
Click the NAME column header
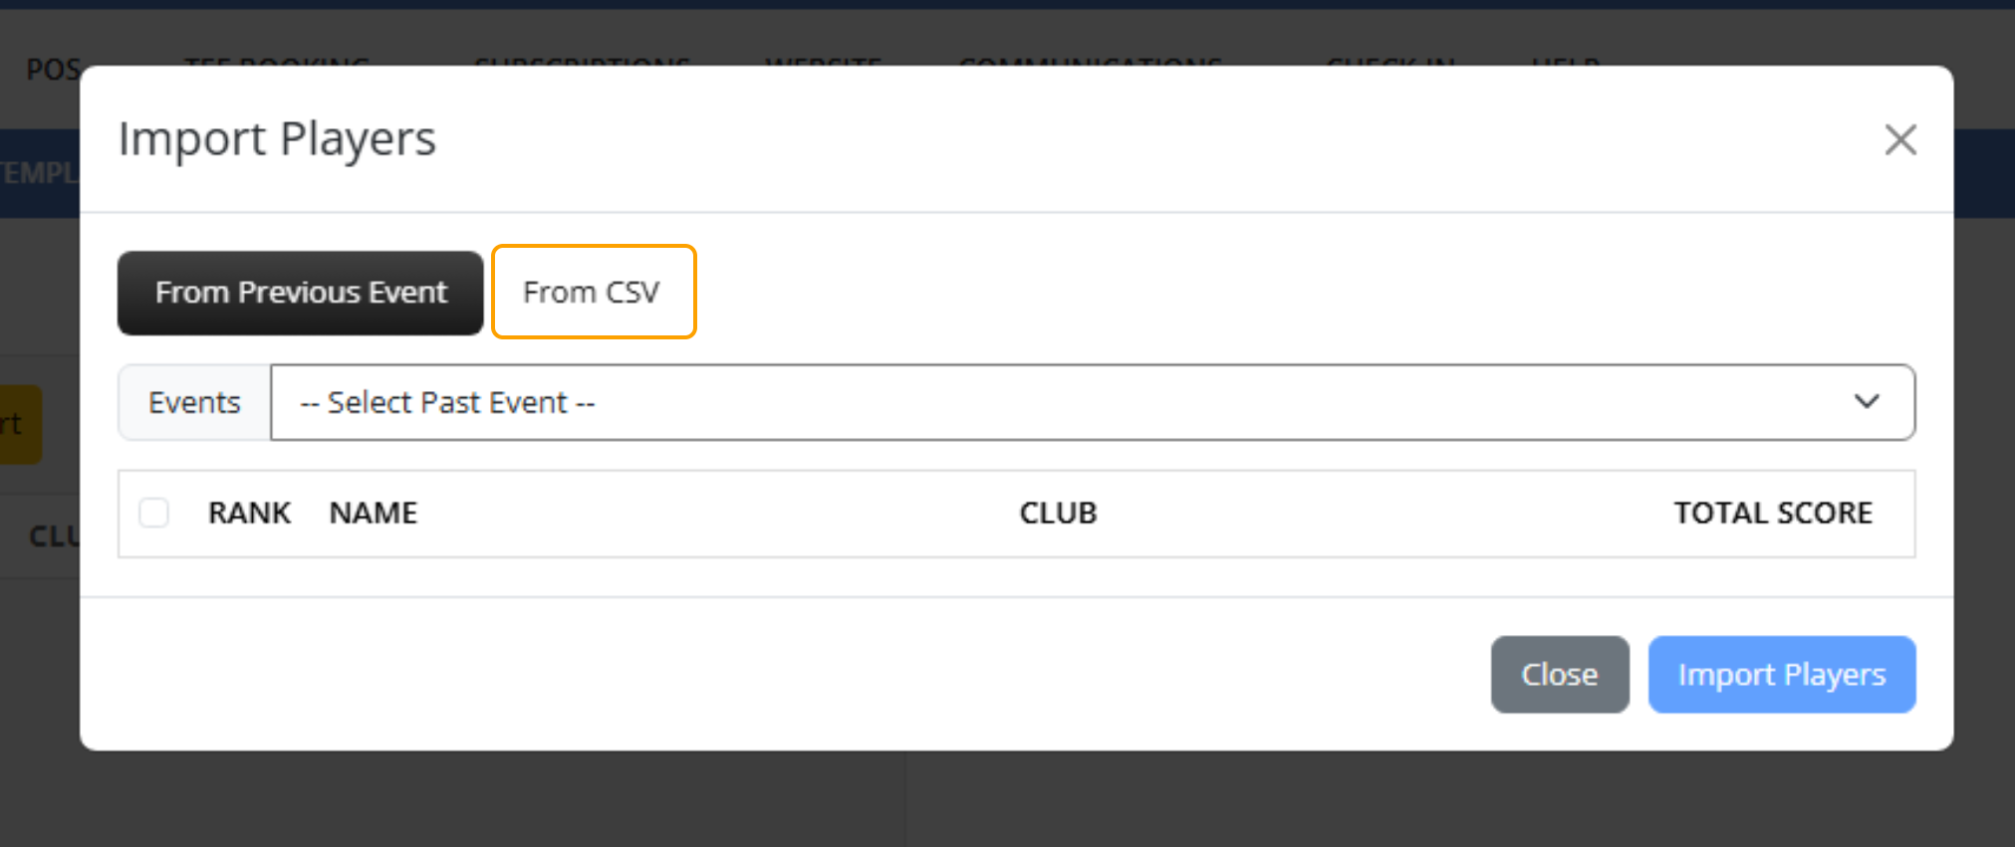point(373,513)
